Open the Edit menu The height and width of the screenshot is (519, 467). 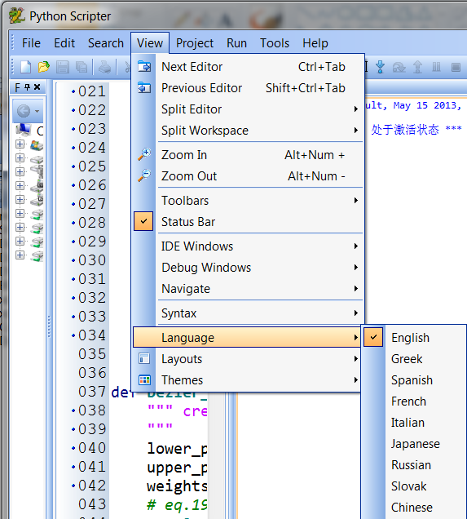coord(64,43)
